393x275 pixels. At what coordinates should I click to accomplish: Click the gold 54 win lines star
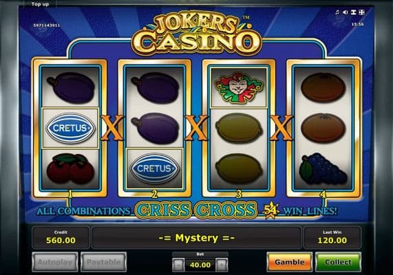point(270,210)
